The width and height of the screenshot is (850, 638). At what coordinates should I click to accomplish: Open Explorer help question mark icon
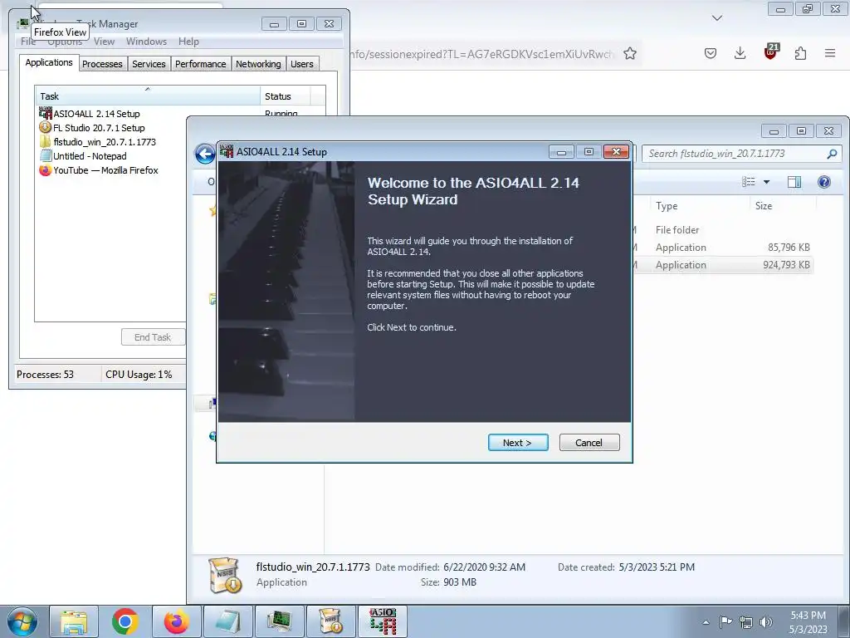[824, 182]
